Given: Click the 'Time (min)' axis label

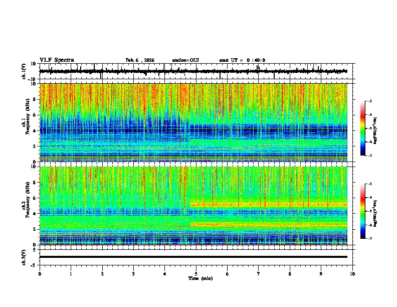Looking at the screenshot, I should pyautogui.click(x=201, y=278).
